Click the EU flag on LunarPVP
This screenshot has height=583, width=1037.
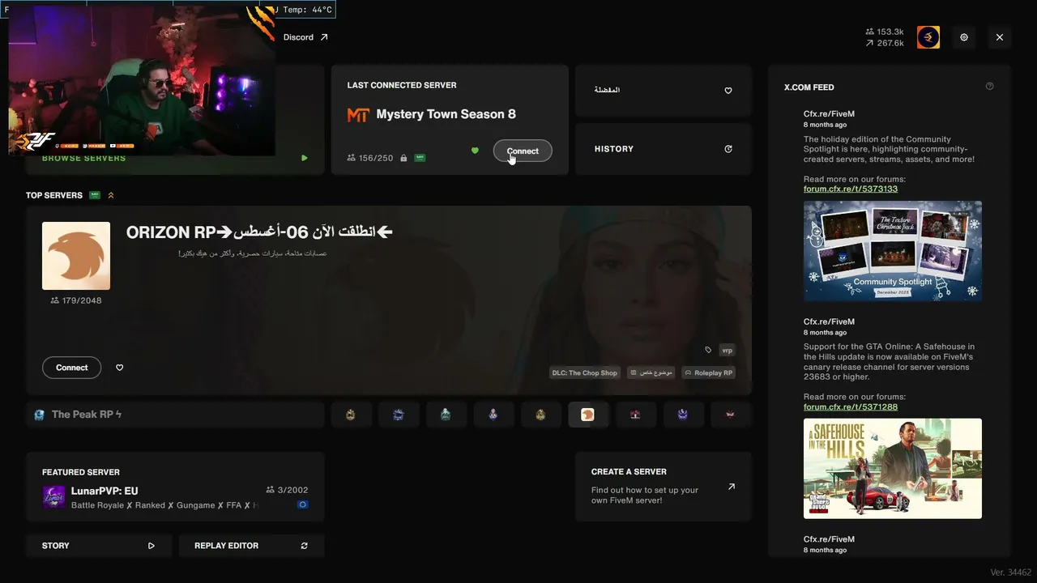303,505
